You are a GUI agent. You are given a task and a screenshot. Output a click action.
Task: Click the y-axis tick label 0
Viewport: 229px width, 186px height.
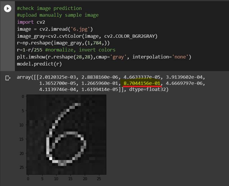(23, 96)
